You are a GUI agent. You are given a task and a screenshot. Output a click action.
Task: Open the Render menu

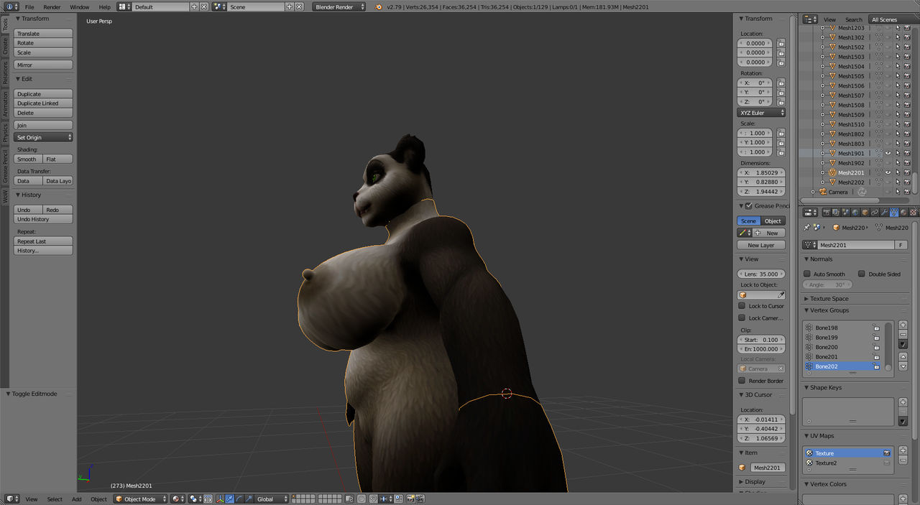[x=52, y=7]
